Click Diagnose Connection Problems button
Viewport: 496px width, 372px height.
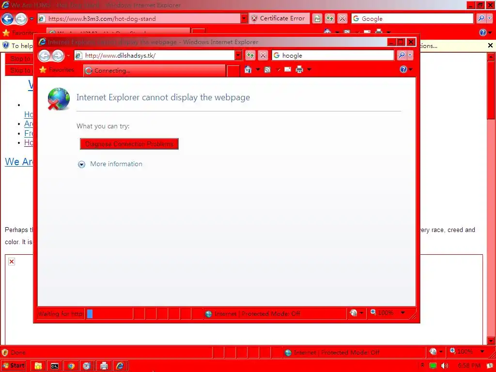click(x=129, y=144)
